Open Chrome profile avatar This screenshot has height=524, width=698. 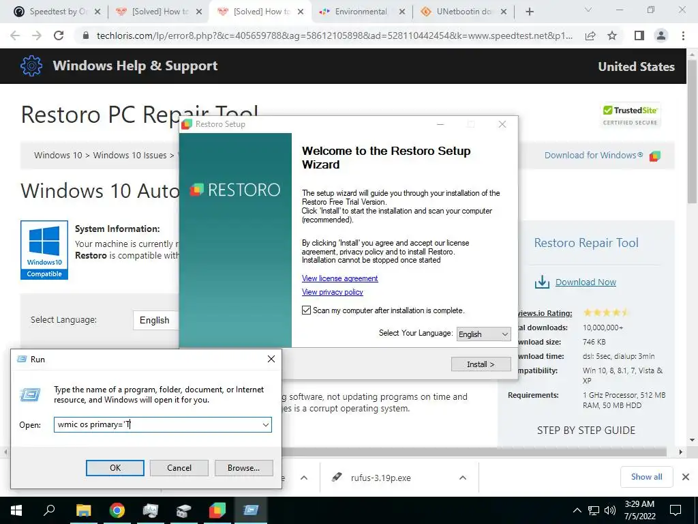[x=661, y=35]
